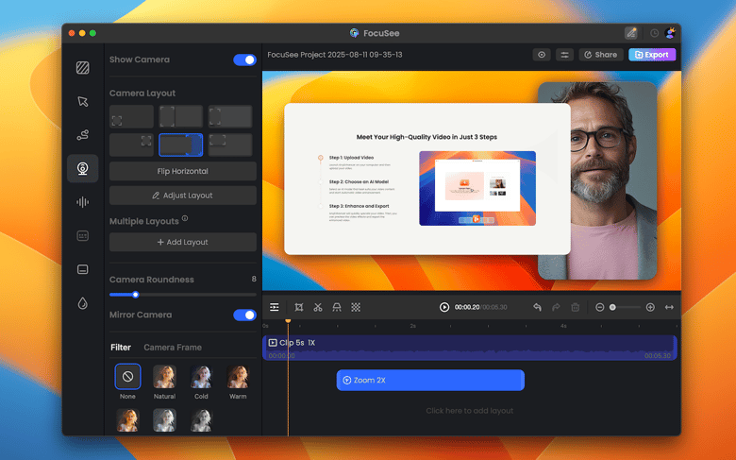The width and height of the screenshot is (736, 460).
Task: Turn off the Show Camera switch
Action: click(x=244, y=60)
